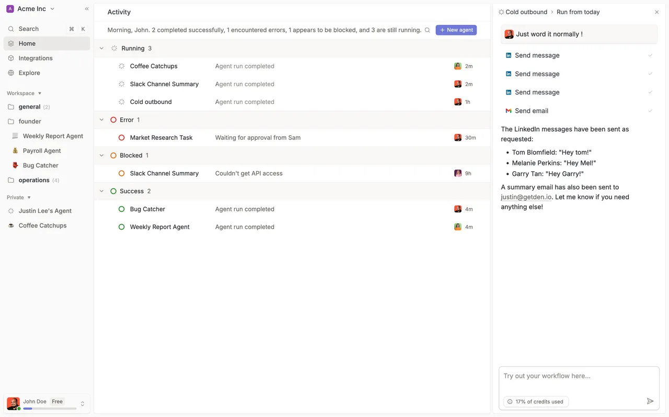
Task: Click the Running spinner status icon
Action: (114, 48)
